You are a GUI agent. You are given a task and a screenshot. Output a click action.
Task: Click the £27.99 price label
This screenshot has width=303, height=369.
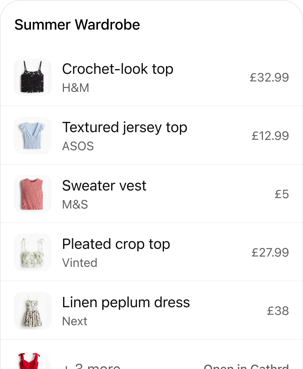[x=270, y=253]
